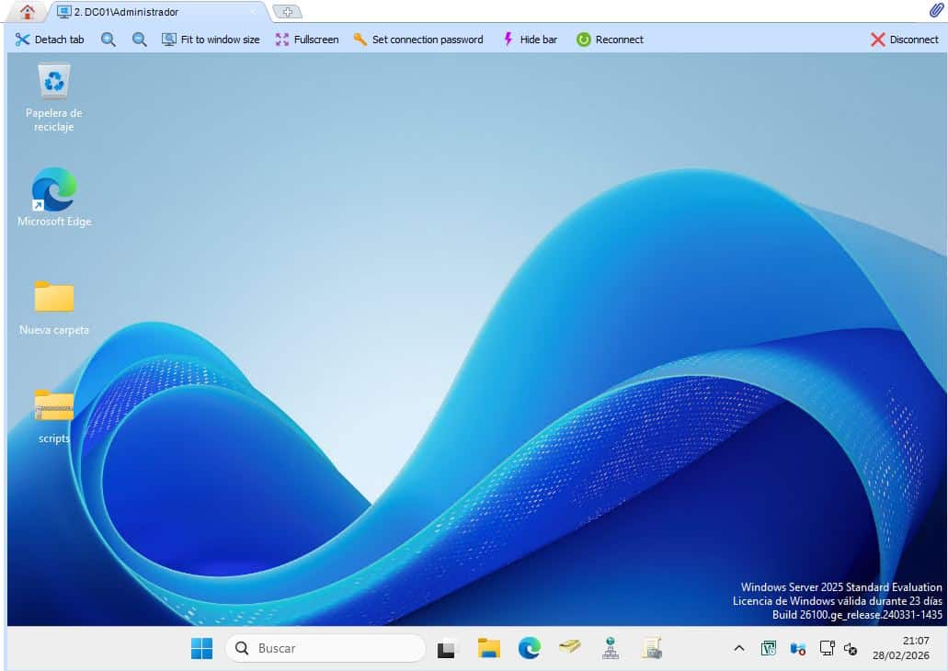Click the paperclip icon at top right
The width and height of the screenshot is (948, 671).
(936, 11)
